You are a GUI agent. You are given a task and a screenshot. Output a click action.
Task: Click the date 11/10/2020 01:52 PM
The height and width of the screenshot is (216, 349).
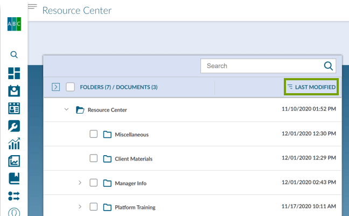pos(309,109)
